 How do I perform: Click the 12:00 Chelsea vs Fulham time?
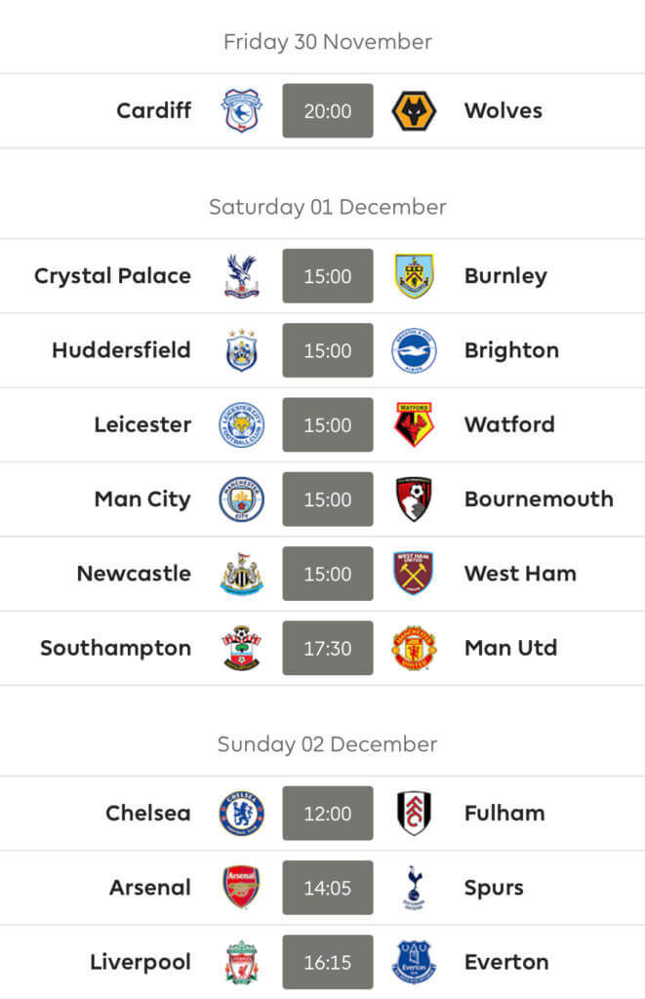point(328,813)
